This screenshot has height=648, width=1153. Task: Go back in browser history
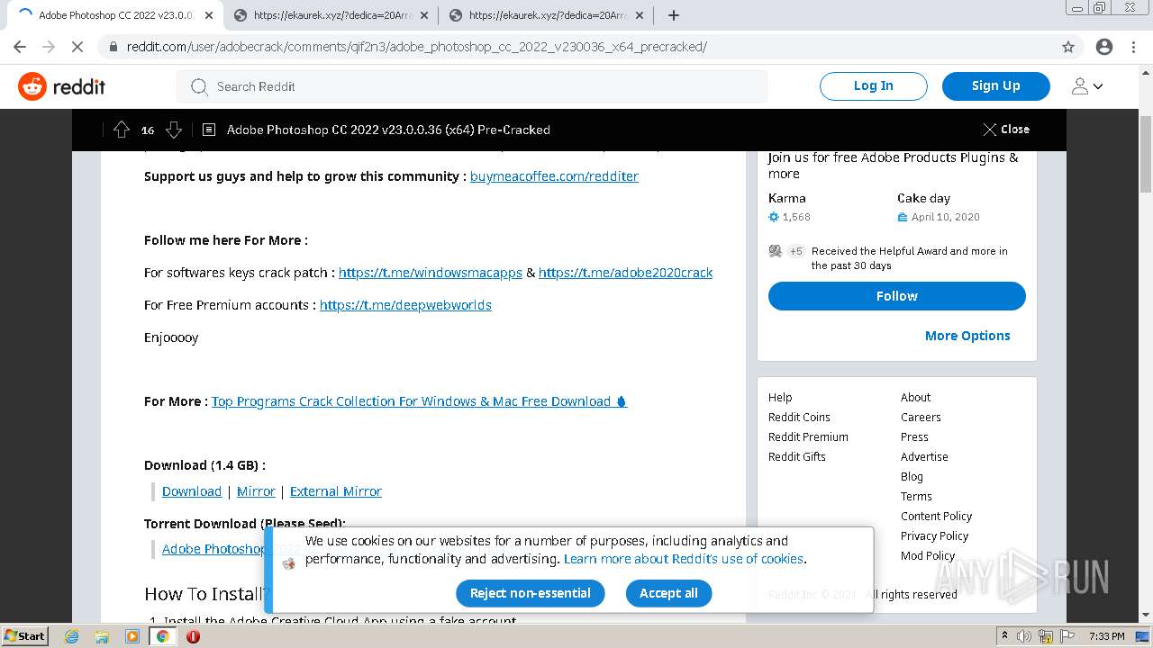20,47
